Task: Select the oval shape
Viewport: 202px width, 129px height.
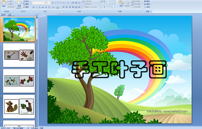Action: pos(115,1)
